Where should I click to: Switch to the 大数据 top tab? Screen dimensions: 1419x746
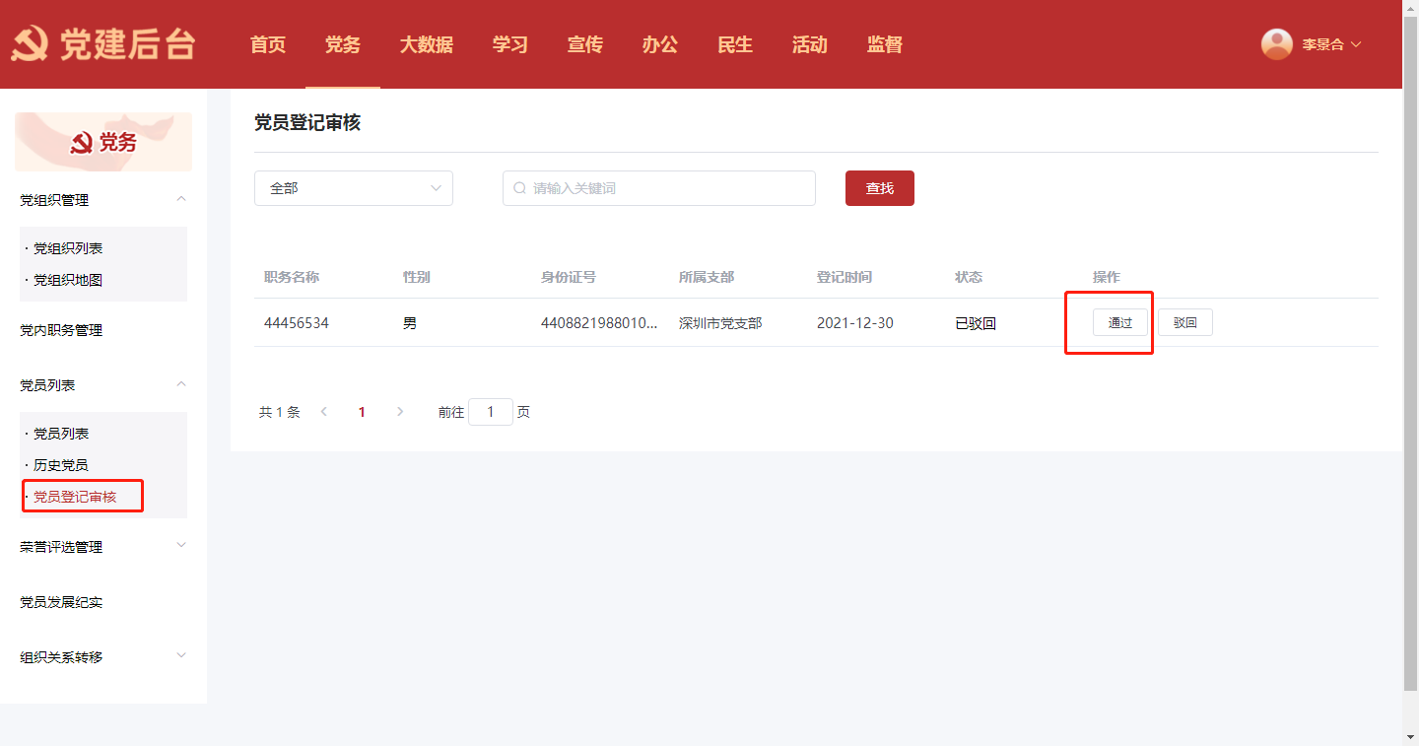coord(426,44)
